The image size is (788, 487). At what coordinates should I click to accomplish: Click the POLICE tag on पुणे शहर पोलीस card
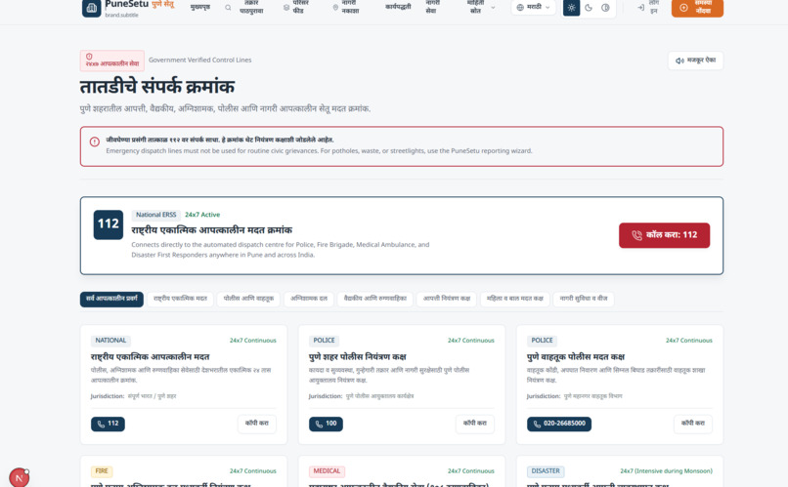[324, 341]
